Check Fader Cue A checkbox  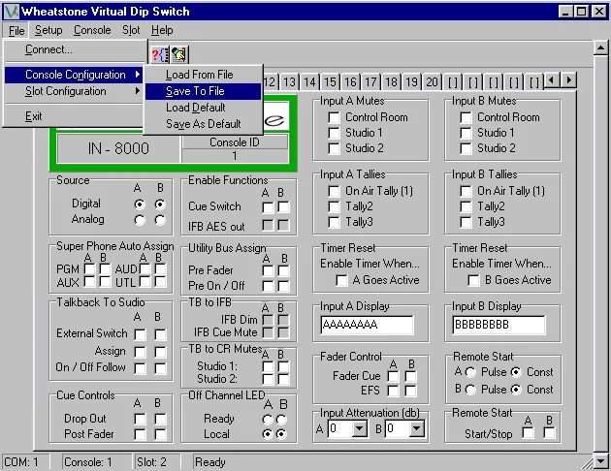coord(393,376)
